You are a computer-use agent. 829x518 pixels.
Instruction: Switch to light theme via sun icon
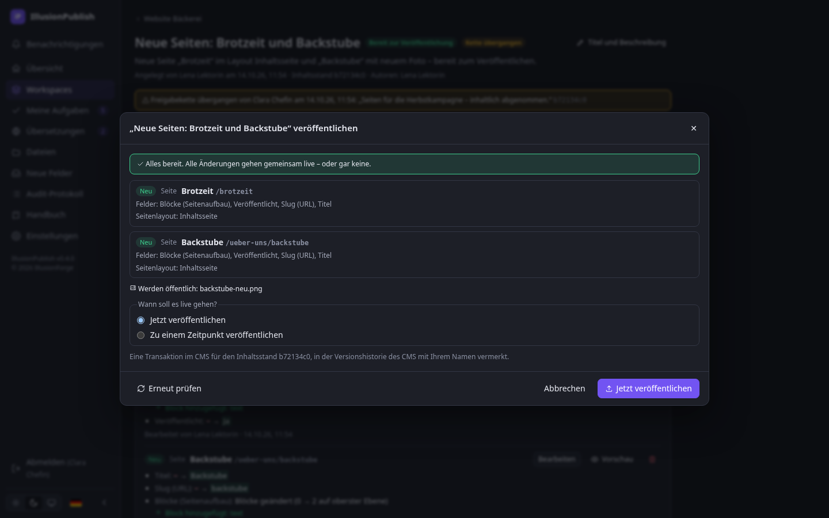[16, 503]
